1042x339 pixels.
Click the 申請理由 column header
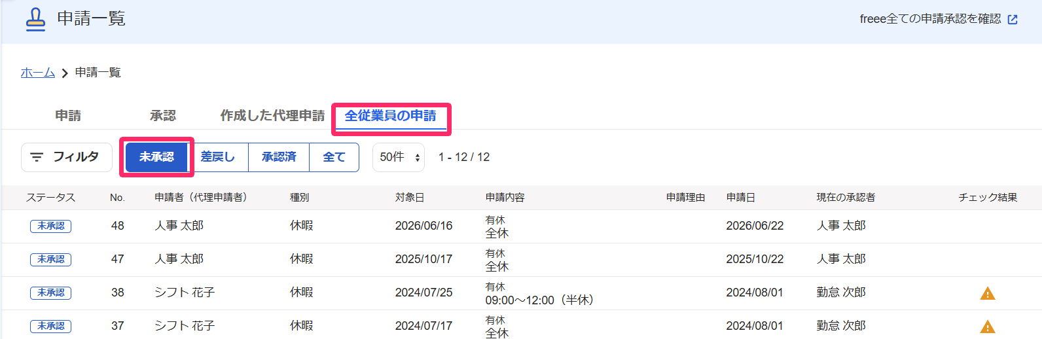(x=685, y=198)
